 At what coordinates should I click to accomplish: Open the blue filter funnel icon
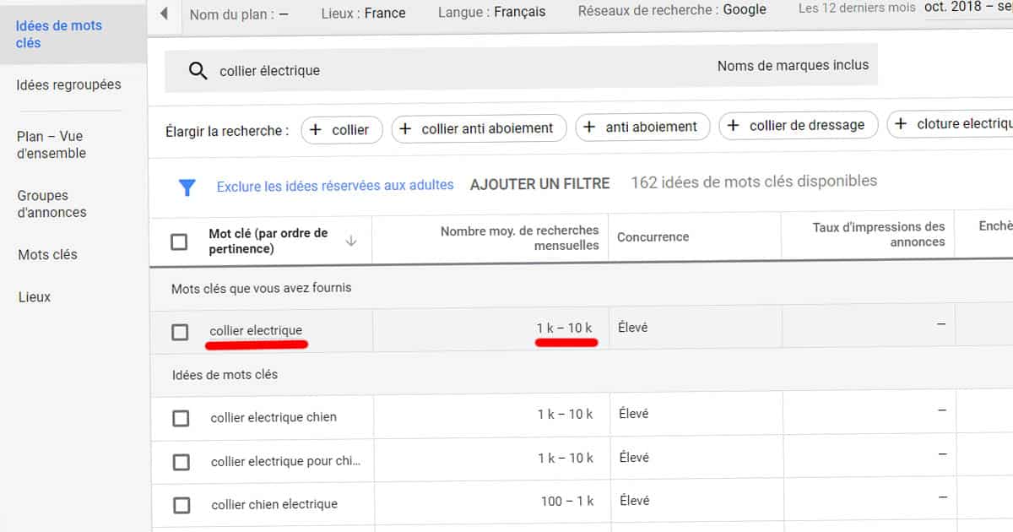pyautogui.click(x=187, y=187)
